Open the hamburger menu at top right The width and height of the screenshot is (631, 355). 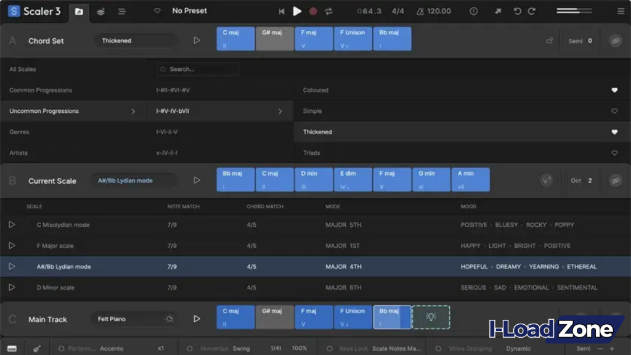point(621,11)
